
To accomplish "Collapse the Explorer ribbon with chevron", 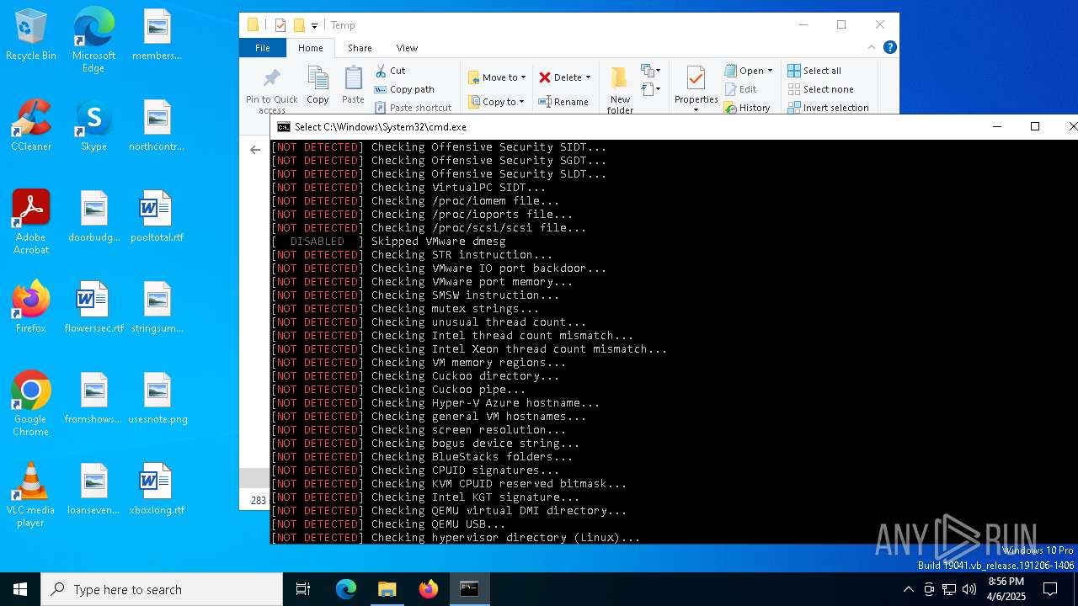I will [872, 47].
